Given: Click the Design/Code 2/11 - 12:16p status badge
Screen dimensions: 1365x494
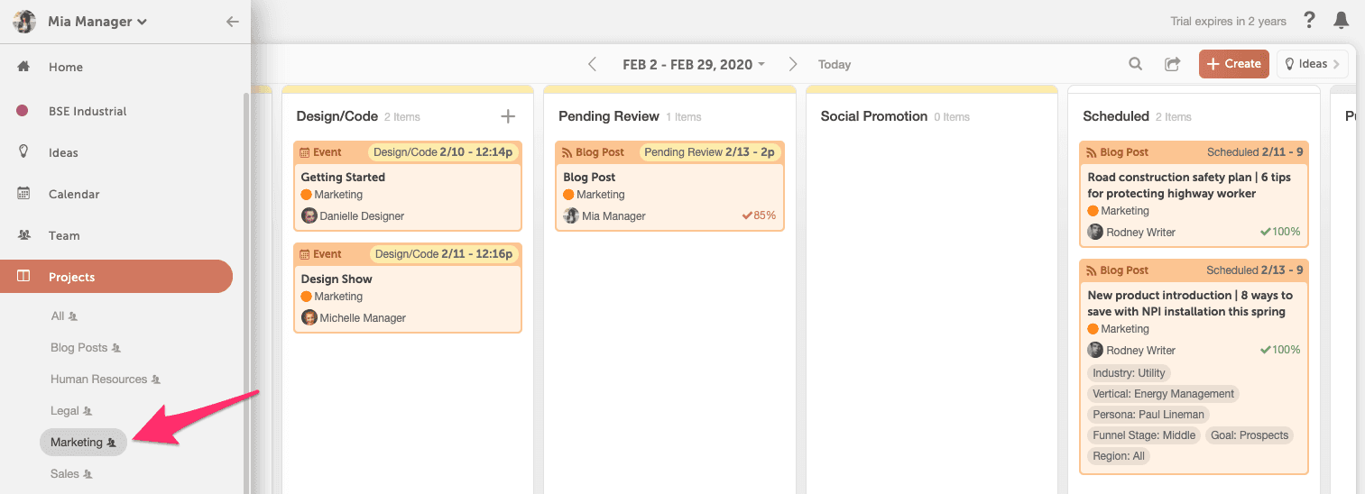Looking at the screenshot, I should [x=444, y=254].
